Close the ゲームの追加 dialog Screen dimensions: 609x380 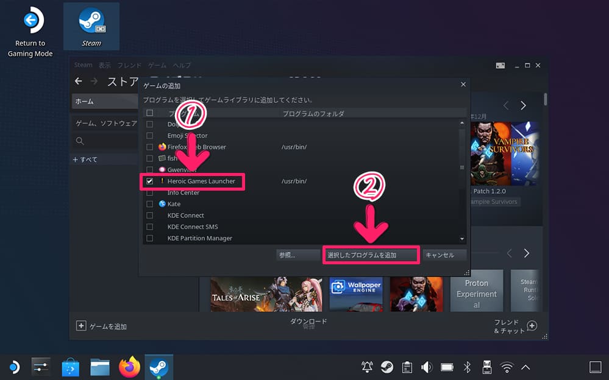pos(463,84)
